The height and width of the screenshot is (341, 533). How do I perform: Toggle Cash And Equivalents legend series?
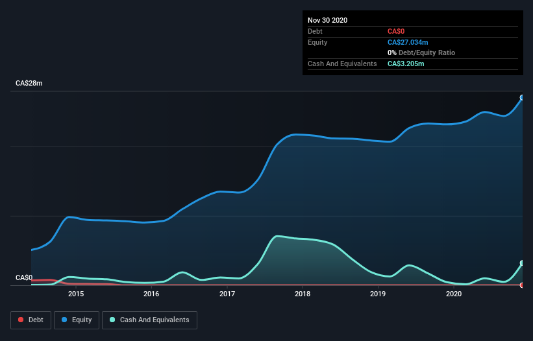[149, 320]
